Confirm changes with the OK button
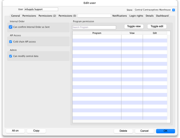 [x=165, y=131]
